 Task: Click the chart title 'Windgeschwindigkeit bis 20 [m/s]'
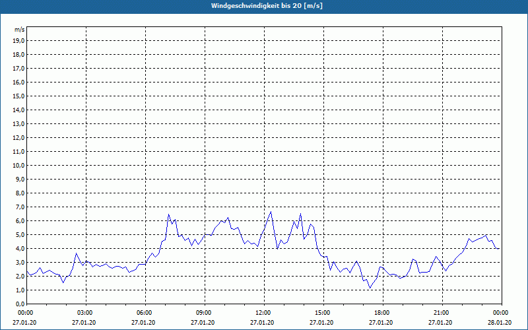pos(267,6)
